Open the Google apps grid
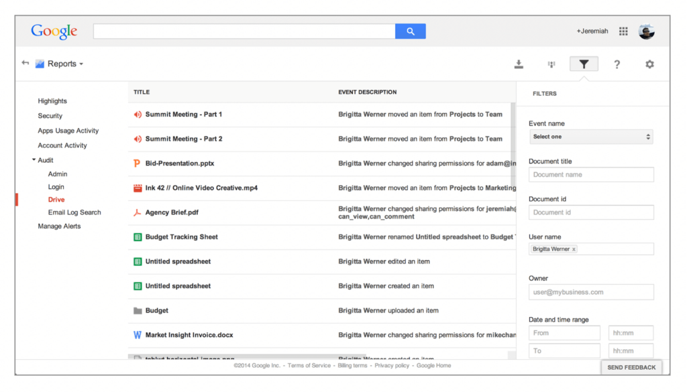Image resolution: width=687 pixels, height=392 pixels. (623, 31)
